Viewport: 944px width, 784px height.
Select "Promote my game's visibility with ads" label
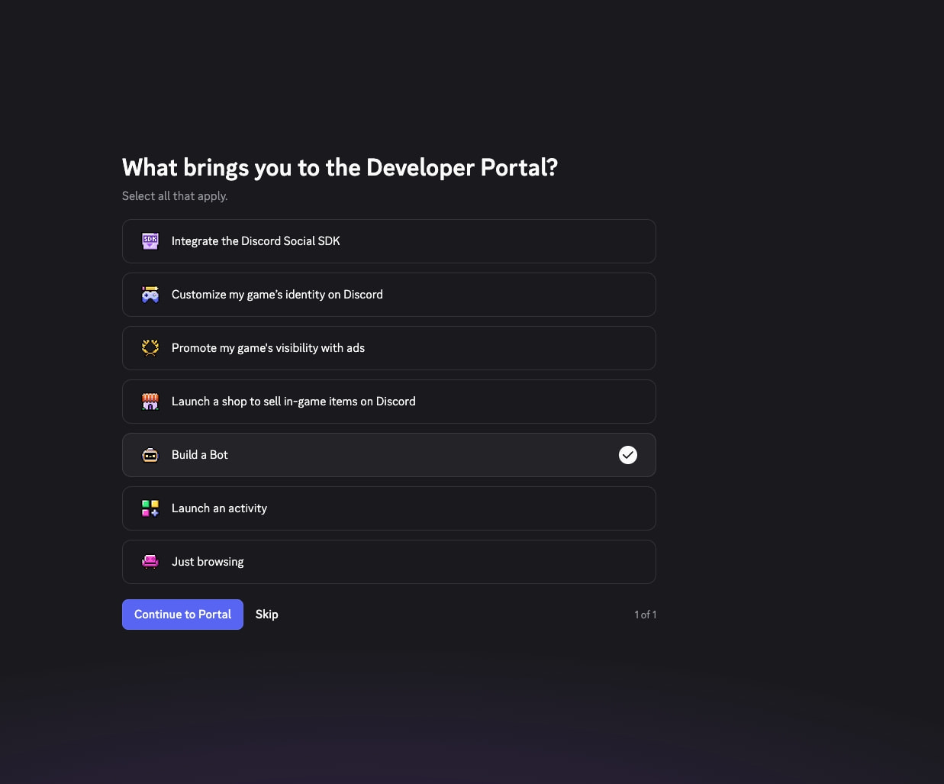point(268,348)
